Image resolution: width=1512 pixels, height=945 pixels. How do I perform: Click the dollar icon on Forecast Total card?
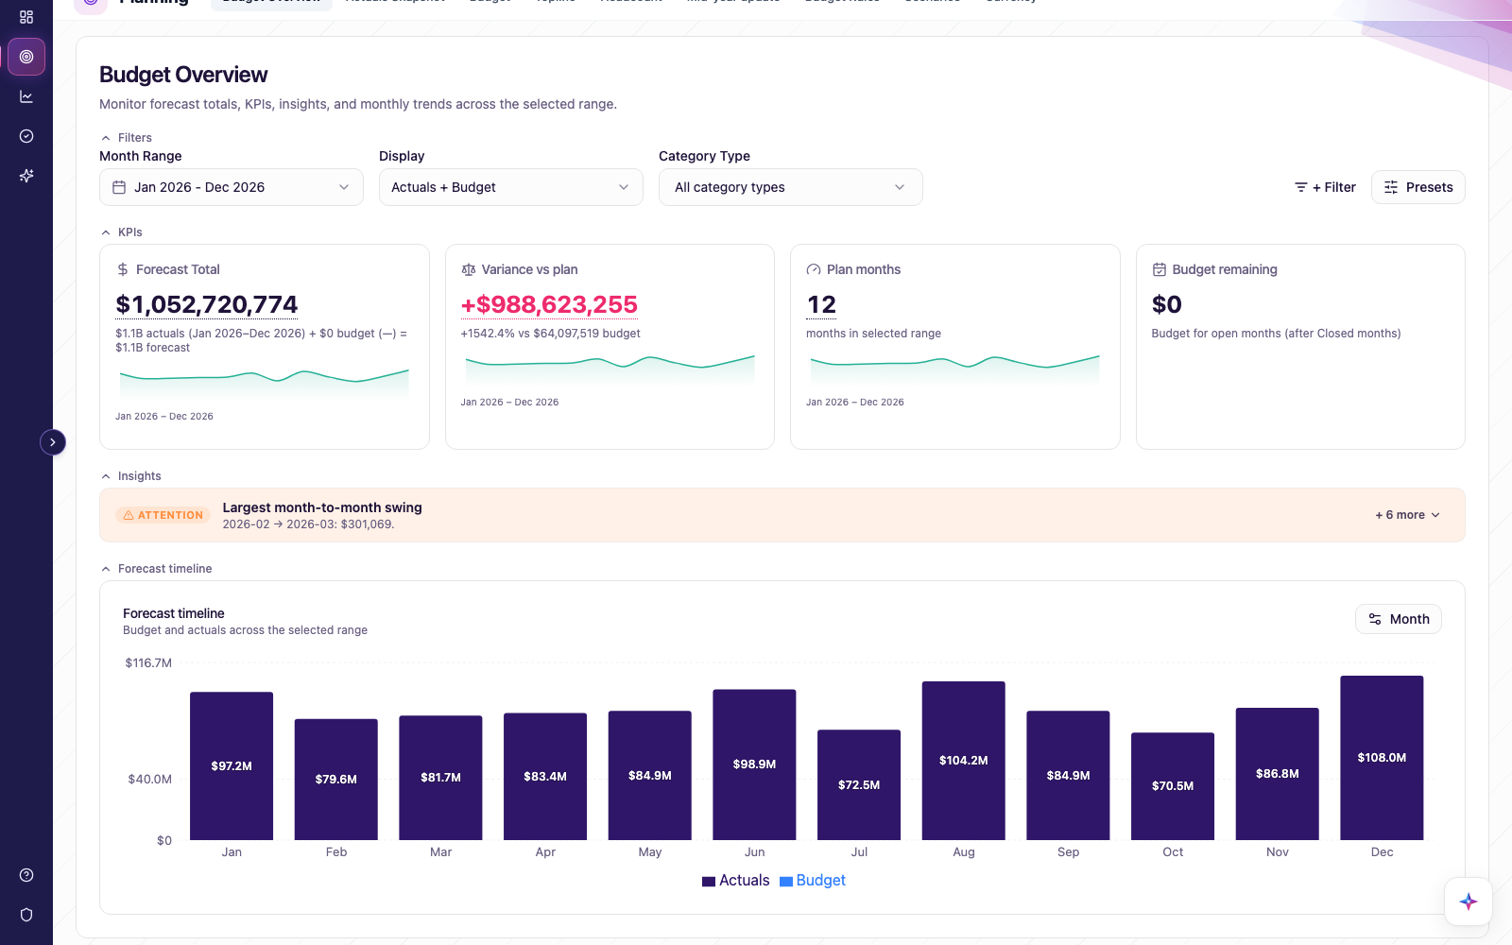click(123, 269)
